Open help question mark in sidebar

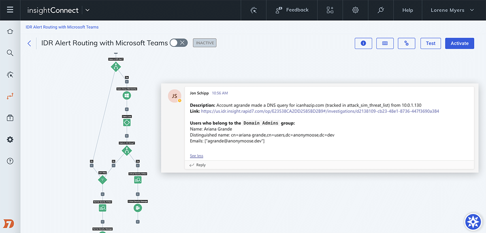click(10, 161)
